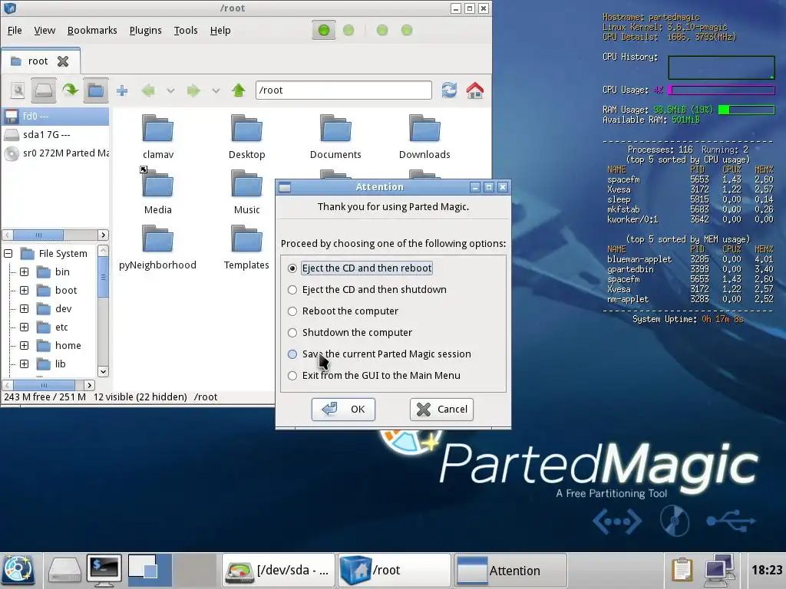Click the refresh icon beside the path bar
This screenshot has height=589, width=786.
tap(449, 90)
